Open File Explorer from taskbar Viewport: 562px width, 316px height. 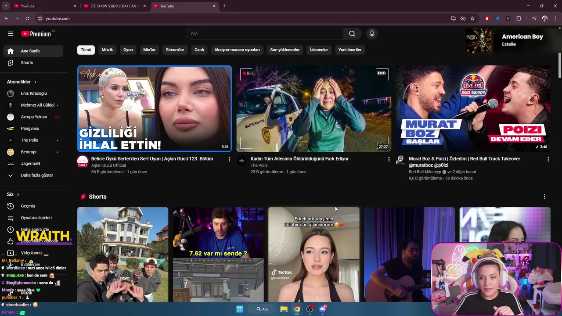click(284, 309)
